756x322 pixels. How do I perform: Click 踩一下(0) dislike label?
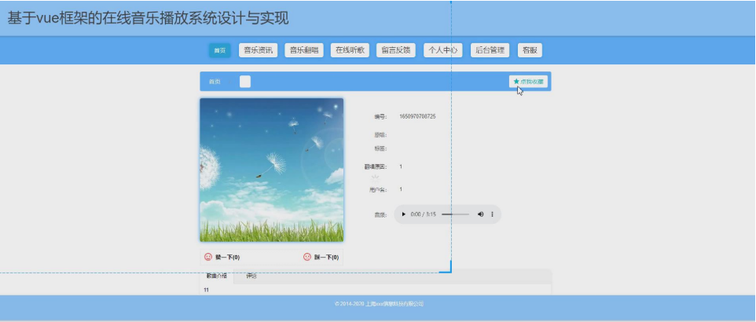(x=326, y=258)
